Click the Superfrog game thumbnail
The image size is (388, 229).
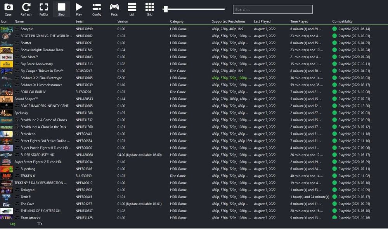click(x=7, y=169)
